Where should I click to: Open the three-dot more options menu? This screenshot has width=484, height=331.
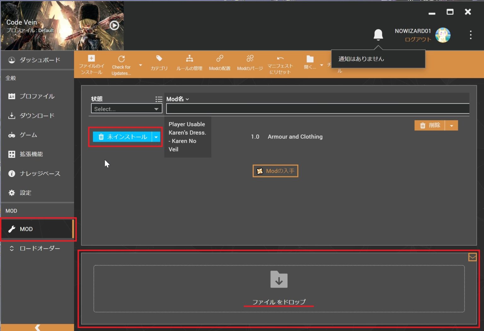point(470,35)
